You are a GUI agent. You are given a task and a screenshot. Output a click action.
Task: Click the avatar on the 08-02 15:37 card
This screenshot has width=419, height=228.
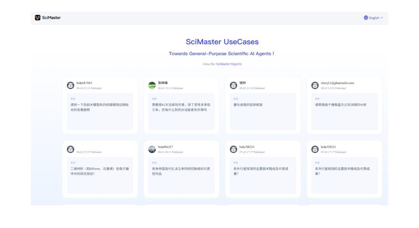[71, 149]
